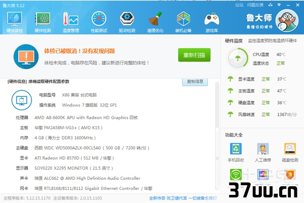The width and height of the screenshot is (304, 203).
Task: Click the skin/theme icon in title bar
Action: point(271,5)
